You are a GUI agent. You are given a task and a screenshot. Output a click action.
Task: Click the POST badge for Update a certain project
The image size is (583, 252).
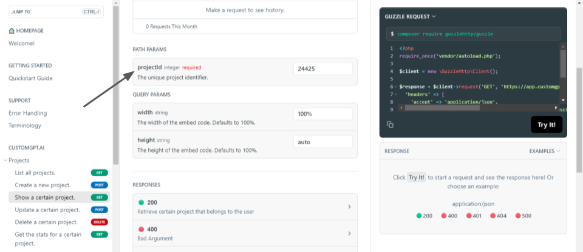point(100,210)
